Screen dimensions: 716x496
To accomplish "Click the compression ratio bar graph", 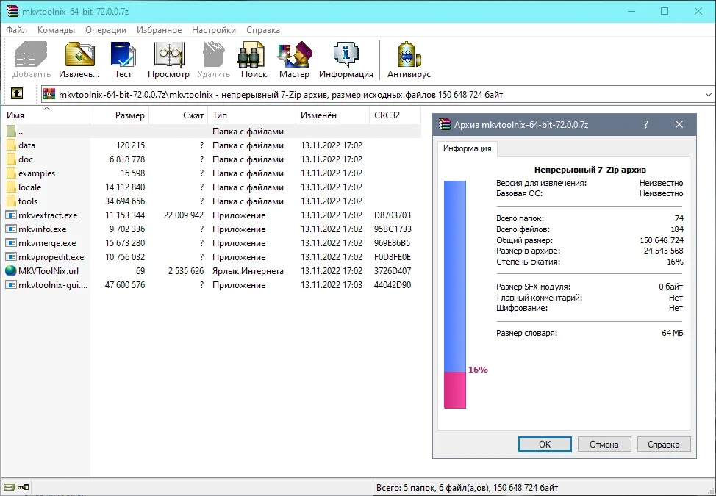I will [x=455, y=295].
